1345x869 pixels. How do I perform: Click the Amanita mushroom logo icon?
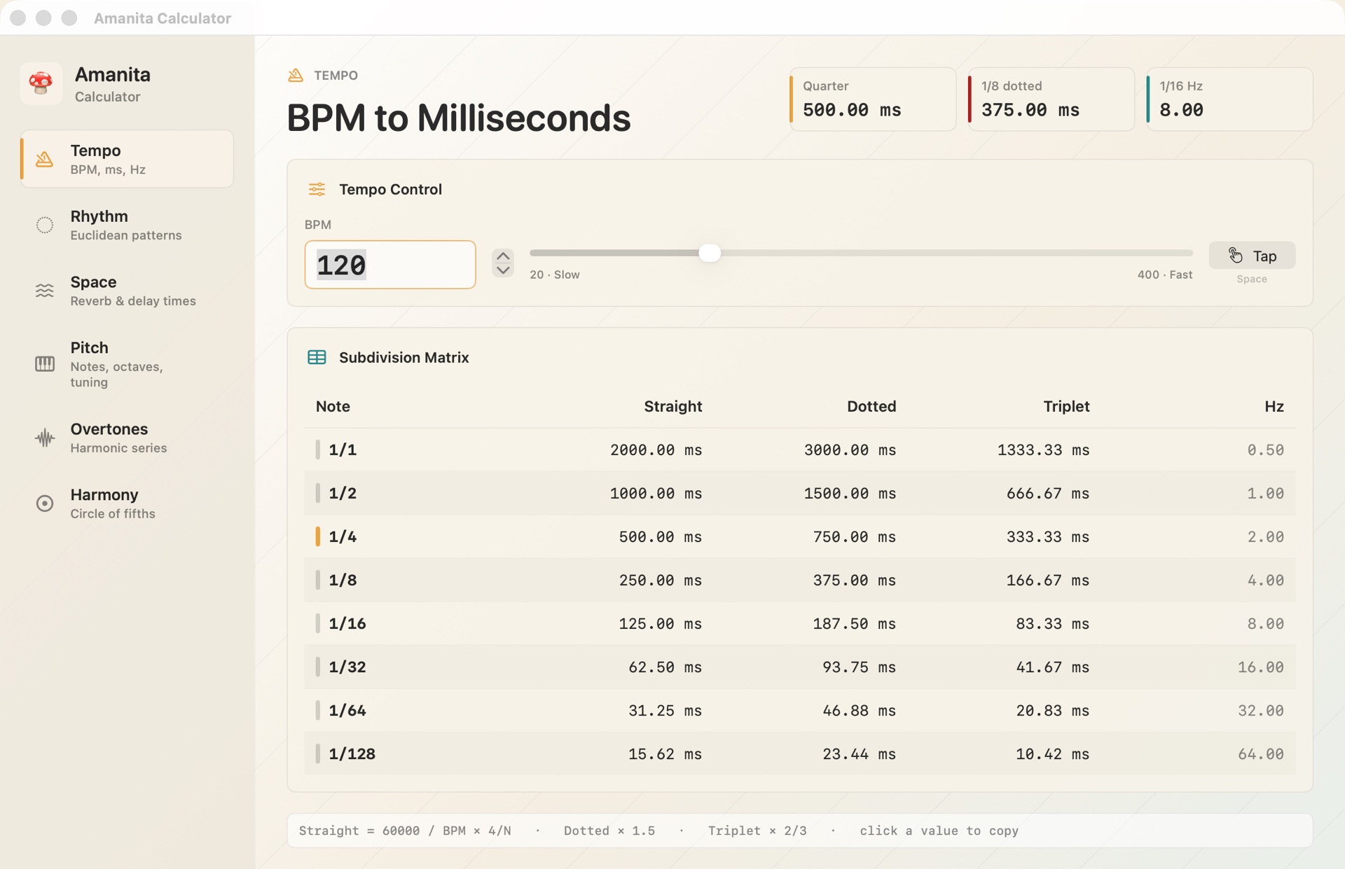tap(41, 83)
